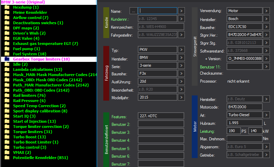Select Path_OBD: OBD Codes entry
274x167 pixels.
(41, 90)
